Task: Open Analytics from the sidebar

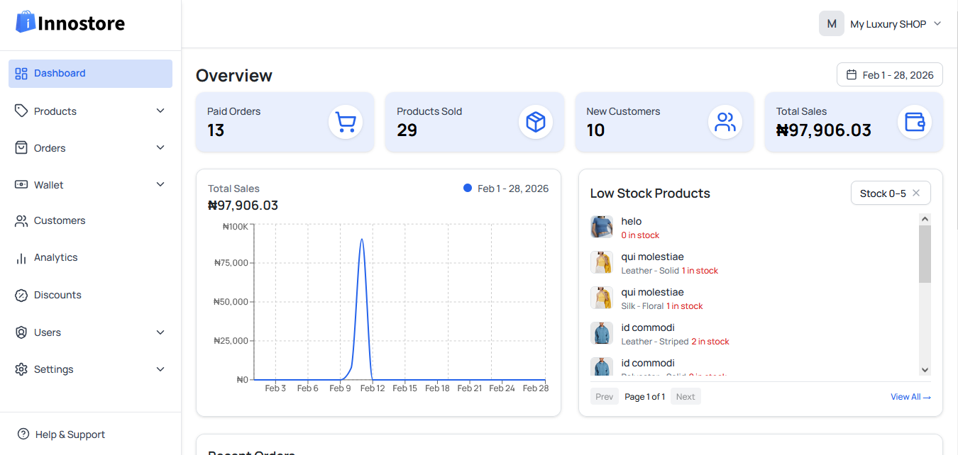Action: 55,257
